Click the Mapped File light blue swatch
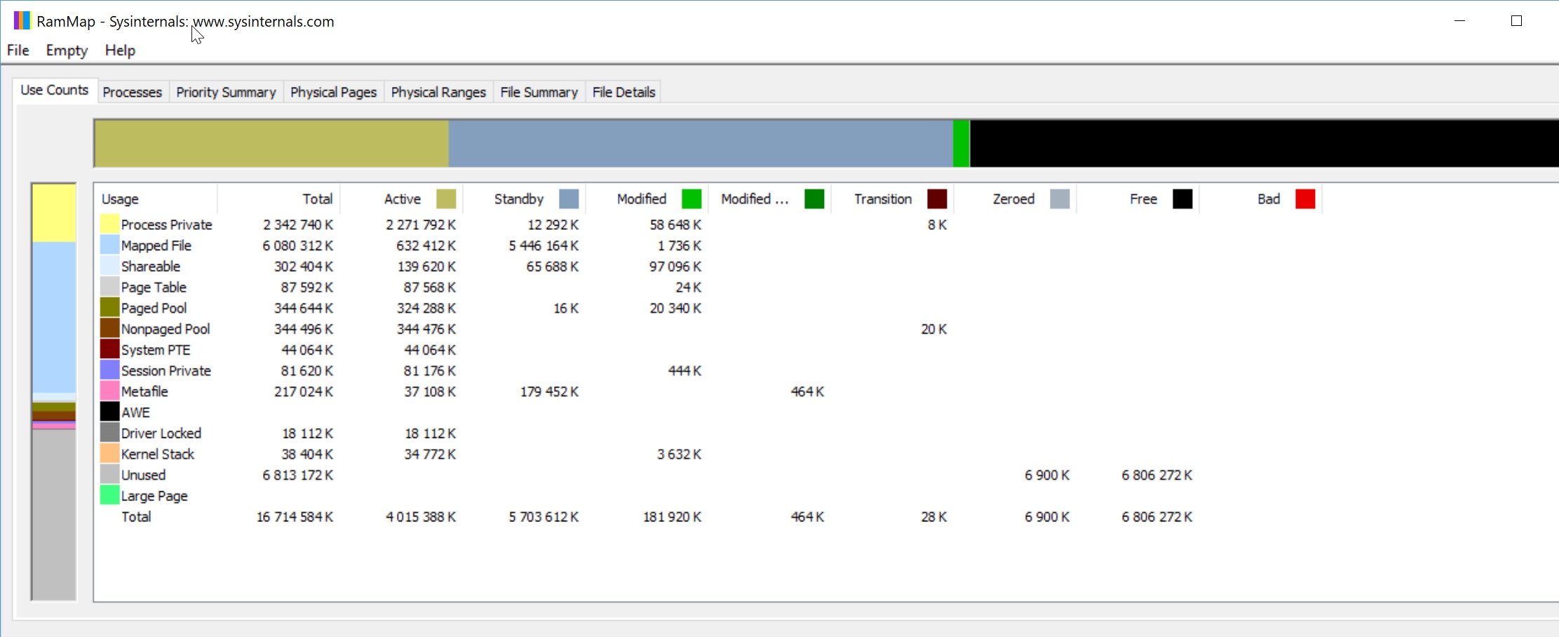The image size is (1559, 637). 109,245
